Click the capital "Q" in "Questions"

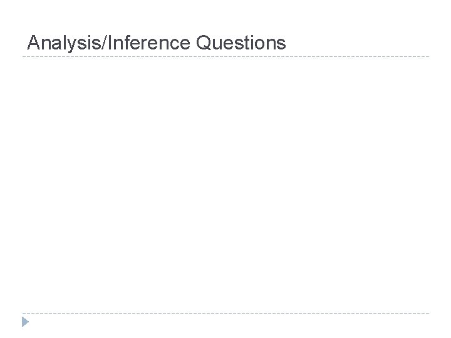203,43
